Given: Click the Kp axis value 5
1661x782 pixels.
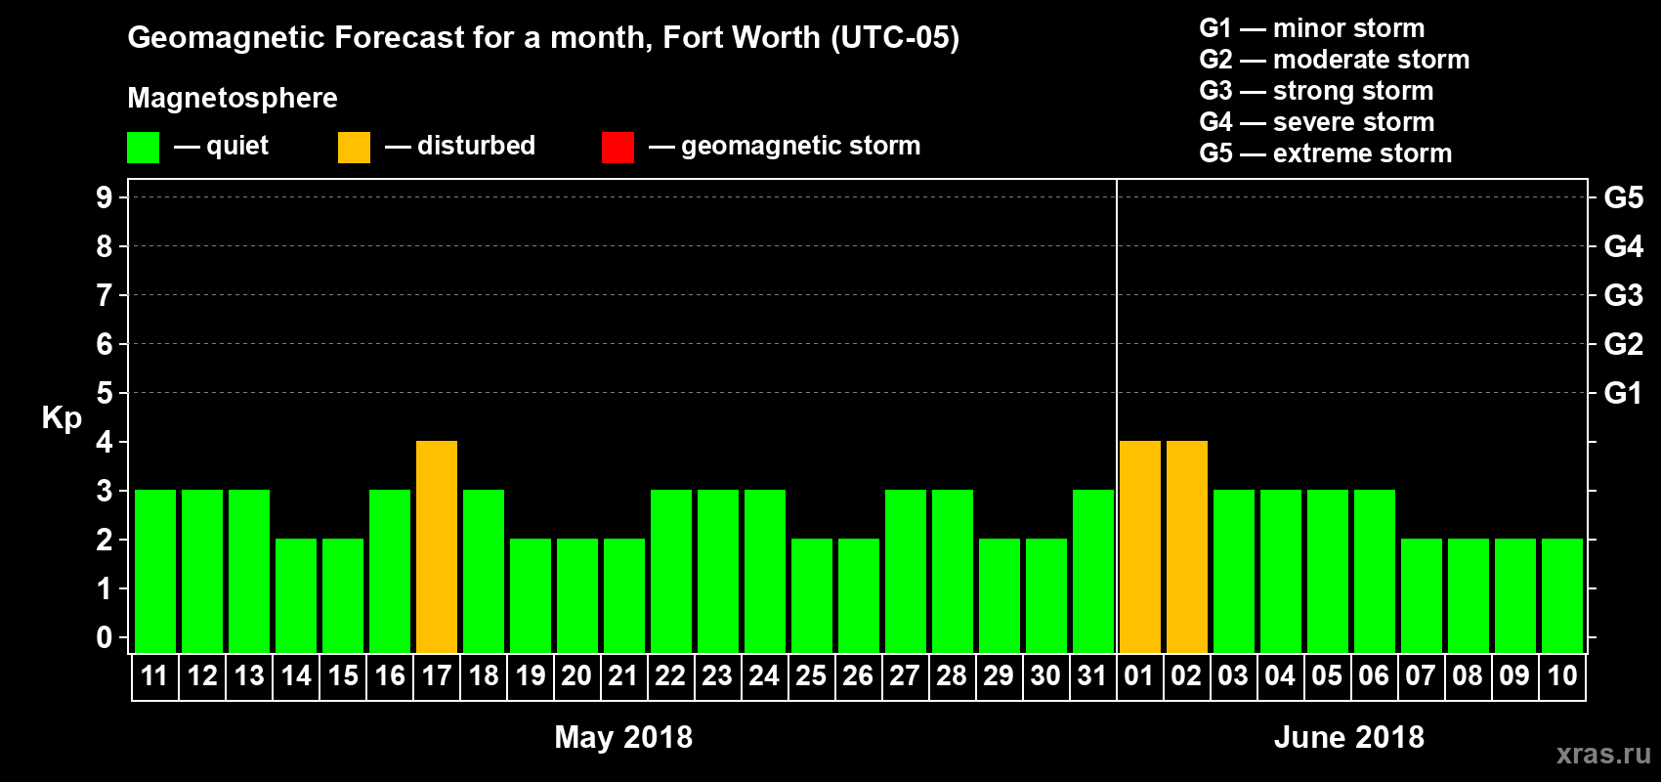Looking at the screenshot, I should coord(105,393).
